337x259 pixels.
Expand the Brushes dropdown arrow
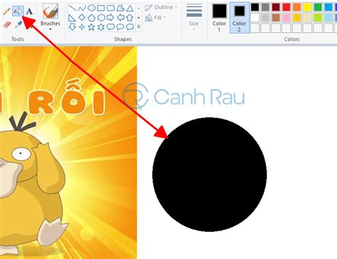pyautogui.click(x=50, y=29)
